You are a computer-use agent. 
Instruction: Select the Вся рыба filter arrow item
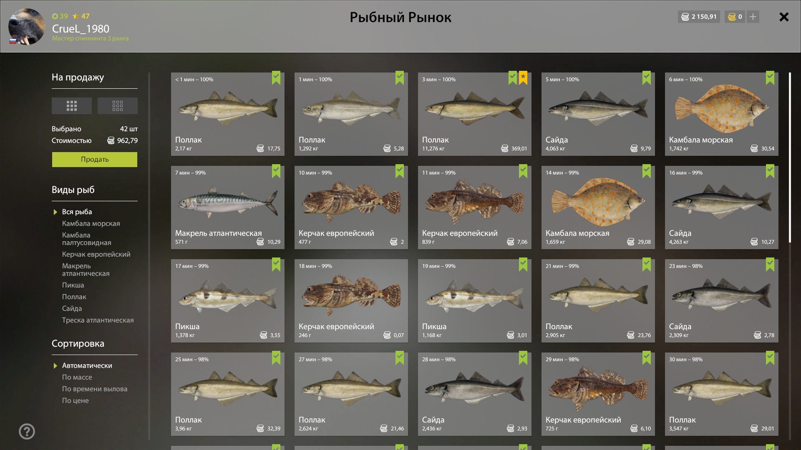pos(77,212)
